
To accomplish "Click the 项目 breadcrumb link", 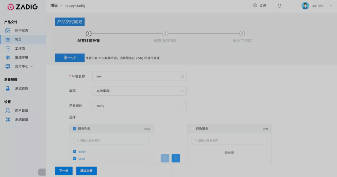I will tap(54, 5).
